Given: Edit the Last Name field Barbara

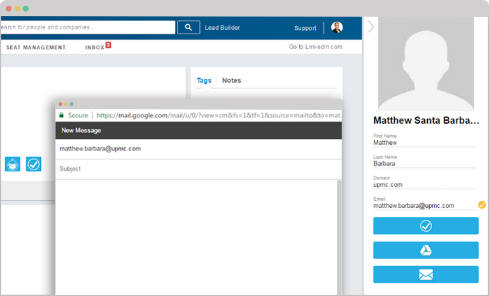Looking at the screenshot, I should tap(425, 164).
